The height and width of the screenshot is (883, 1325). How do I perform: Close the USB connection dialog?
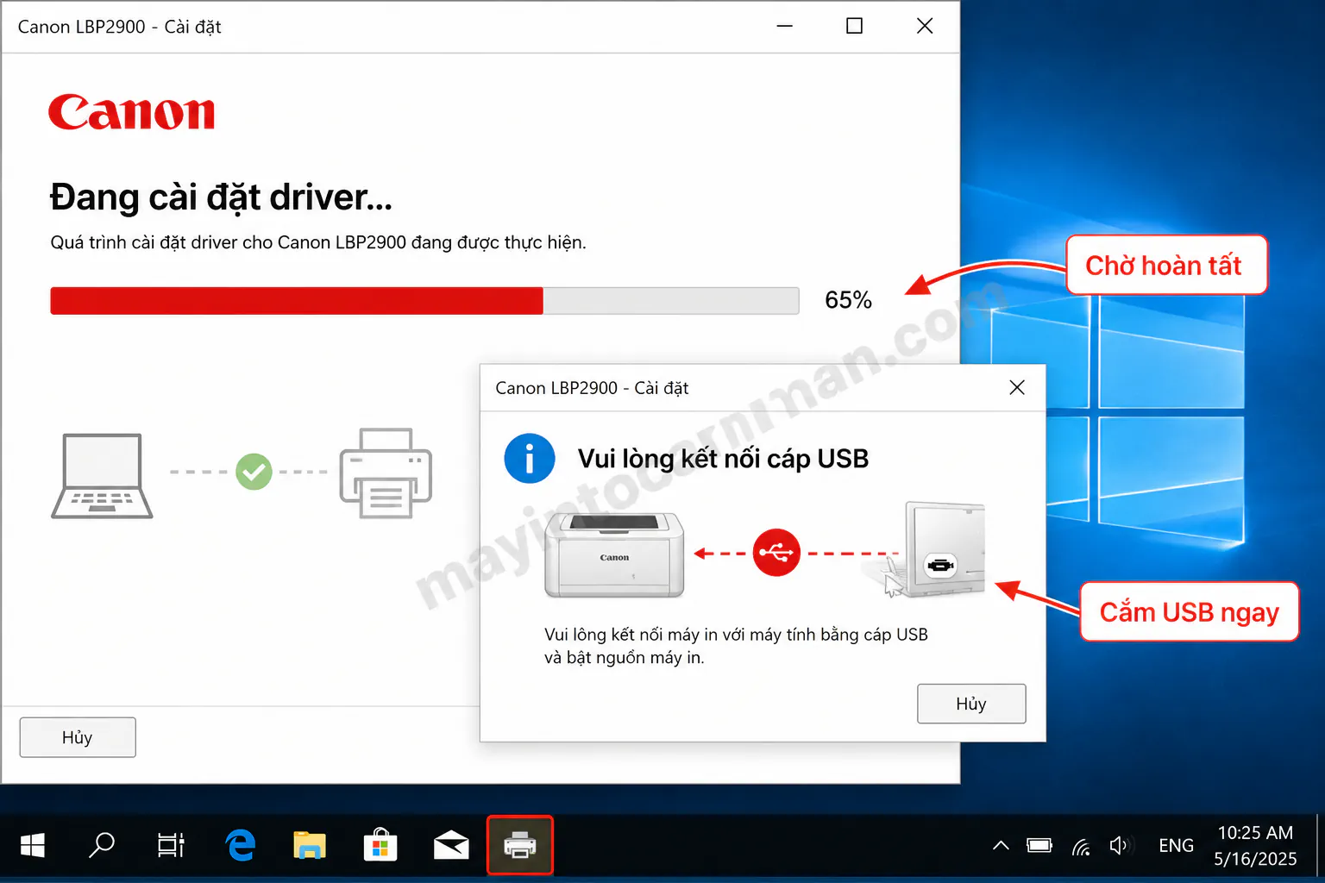(x=1017, y=388)
